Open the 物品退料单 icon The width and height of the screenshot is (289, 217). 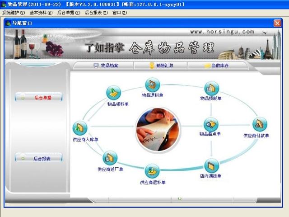[152, 85]
